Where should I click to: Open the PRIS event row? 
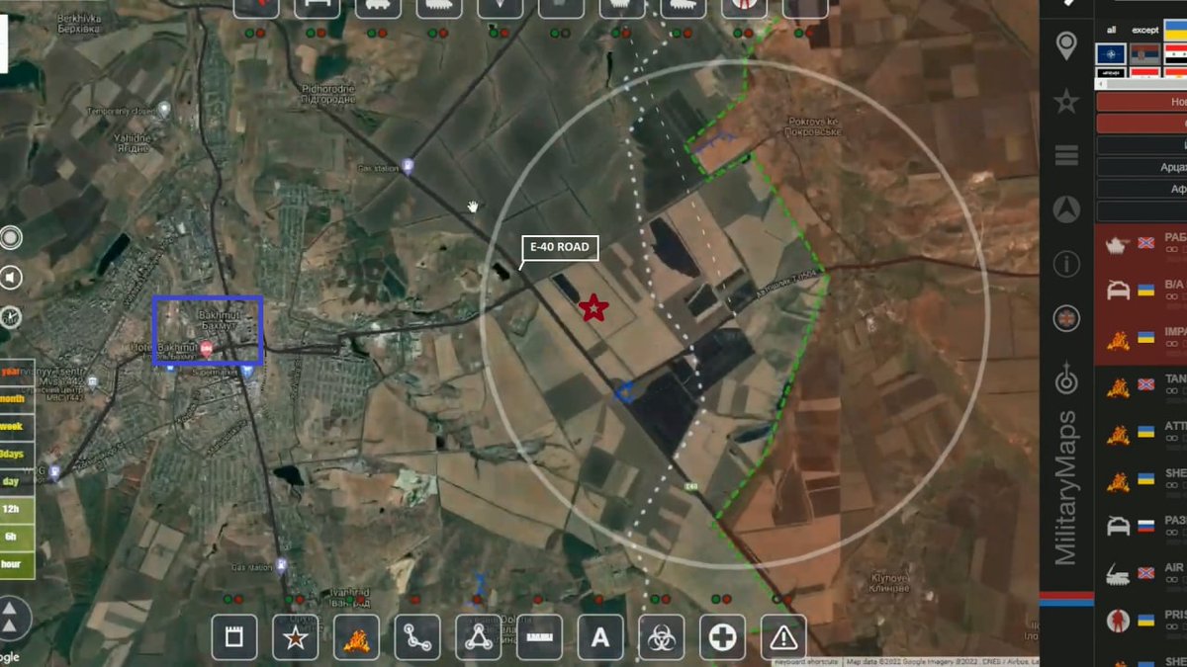(1141, 622)
